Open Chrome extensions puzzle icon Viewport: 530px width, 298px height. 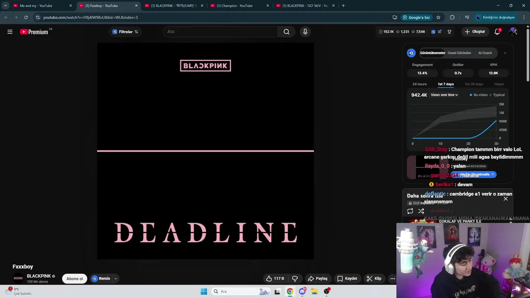pos(452,17)
